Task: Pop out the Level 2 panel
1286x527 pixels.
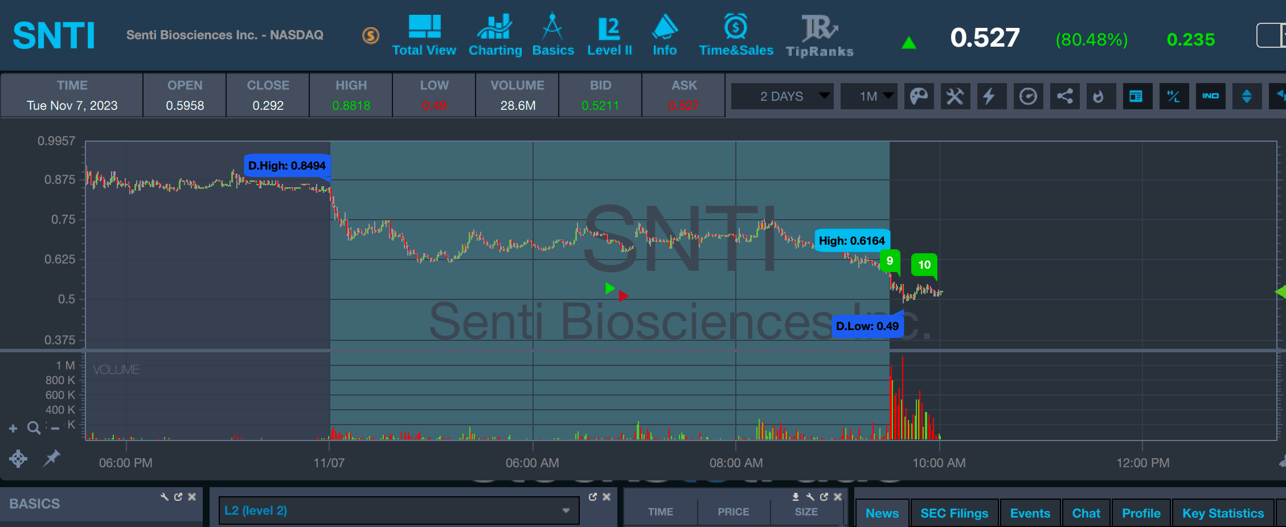Action: click(x=593, y=497)
